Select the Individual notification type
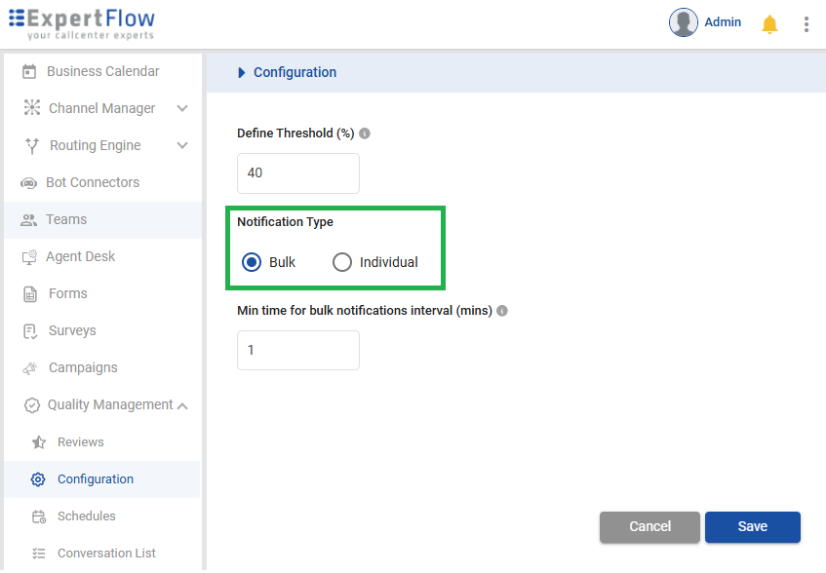 pos(342,262)
